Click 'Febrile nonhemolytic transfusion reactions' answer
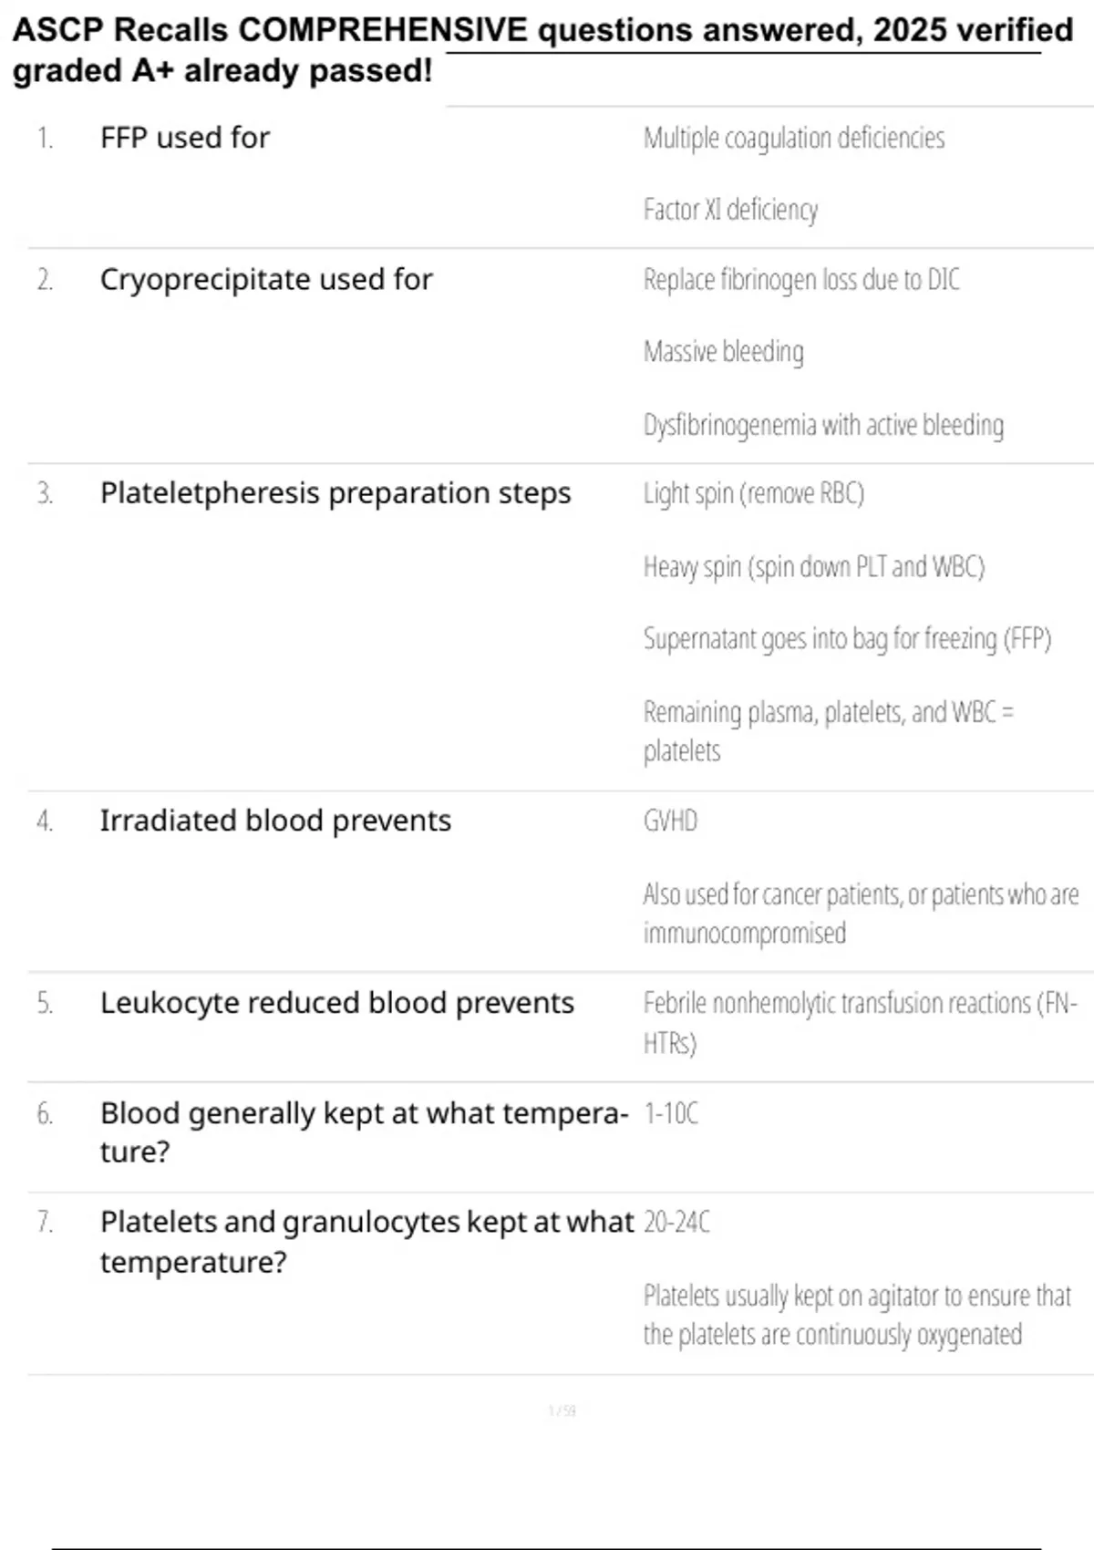The width and height of the screenshot is (1094, 1550). (x=860, y=1004)
